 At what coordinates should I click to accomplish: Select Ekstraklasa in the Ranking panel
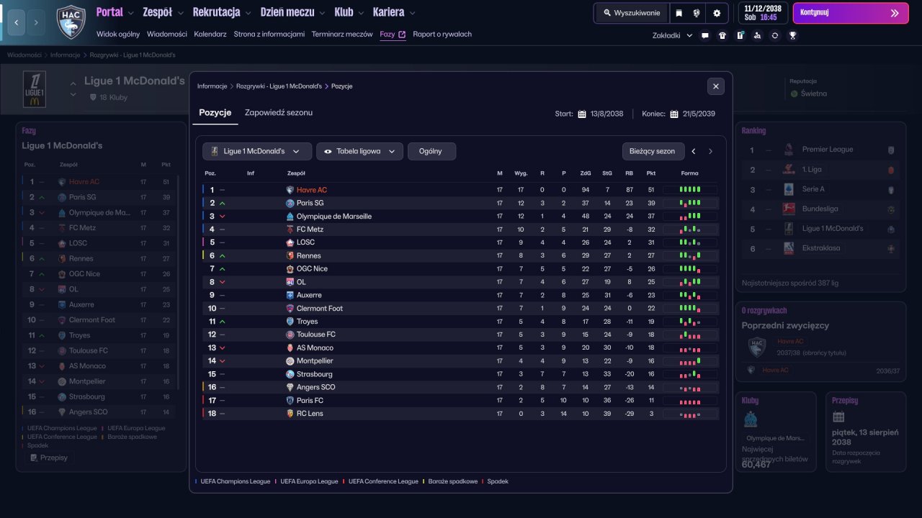[x=820, y=248]
